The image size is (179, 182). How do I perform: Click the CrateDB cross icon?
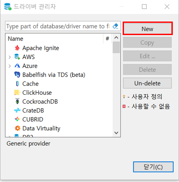click(x=17, y=110)
